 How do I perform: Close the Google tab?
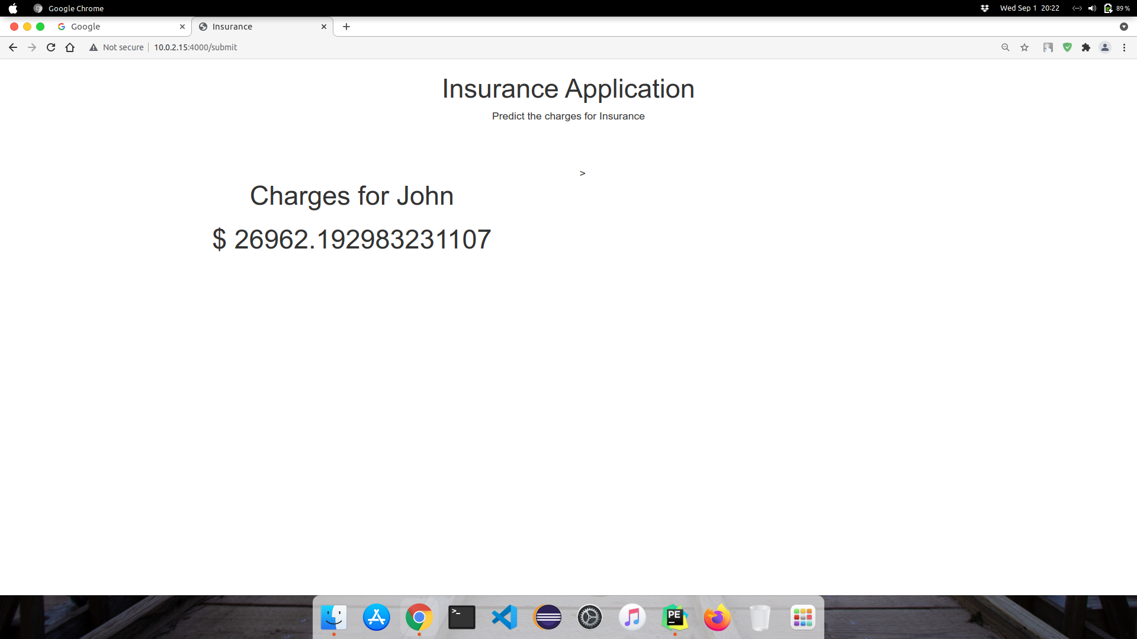(182, 27)
